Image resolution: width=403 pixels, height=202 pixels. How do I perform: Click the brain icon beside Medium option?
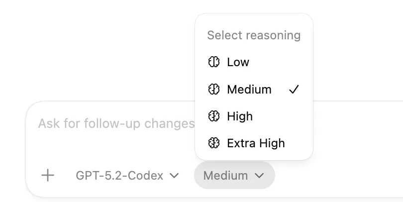click(x=214, y=90)
